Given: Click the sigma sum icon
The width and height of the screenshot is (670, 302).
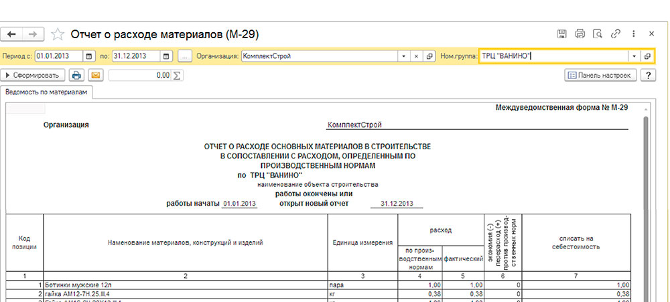Looking at the screenshot, I should 178,76.
